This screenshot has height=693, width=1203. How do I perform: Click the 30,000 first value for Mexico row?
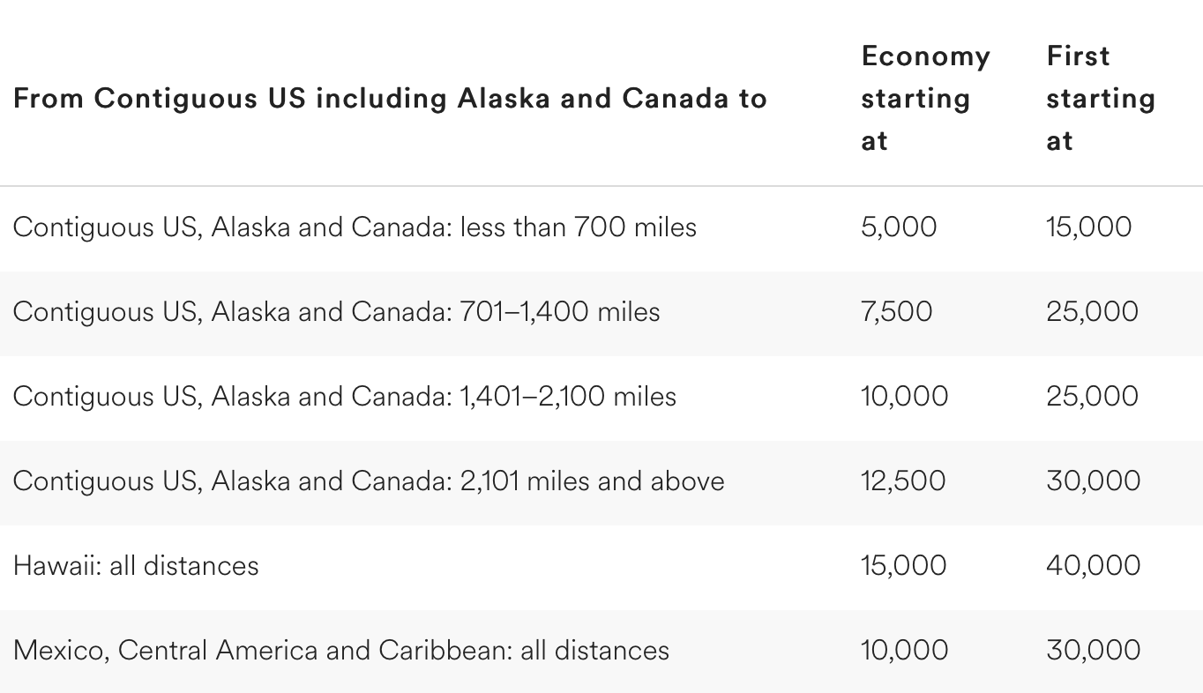point(1093,651)
